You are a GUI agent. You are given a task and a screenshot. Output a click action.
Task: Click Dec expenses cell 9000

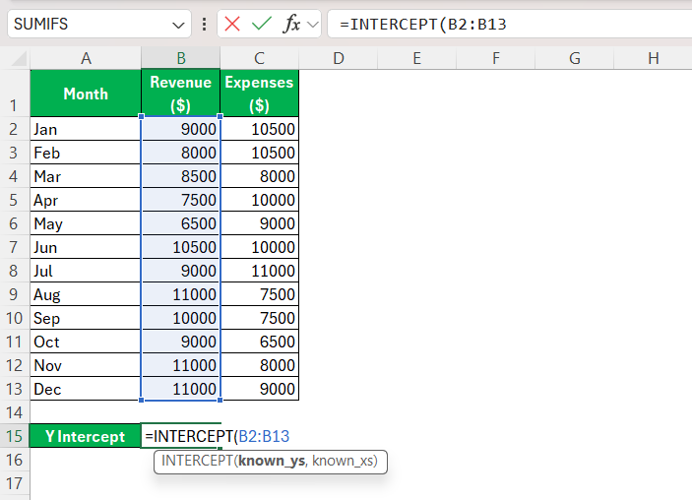260,389
